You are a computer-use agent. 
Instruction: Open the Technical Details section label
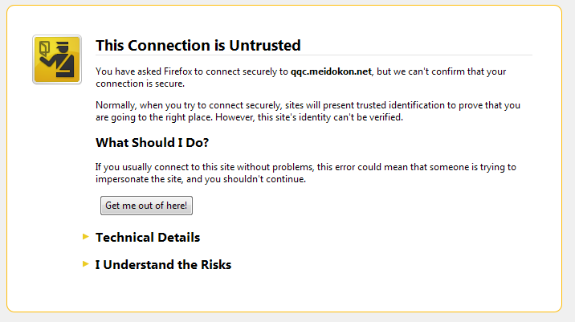click(x=148, y=238)
